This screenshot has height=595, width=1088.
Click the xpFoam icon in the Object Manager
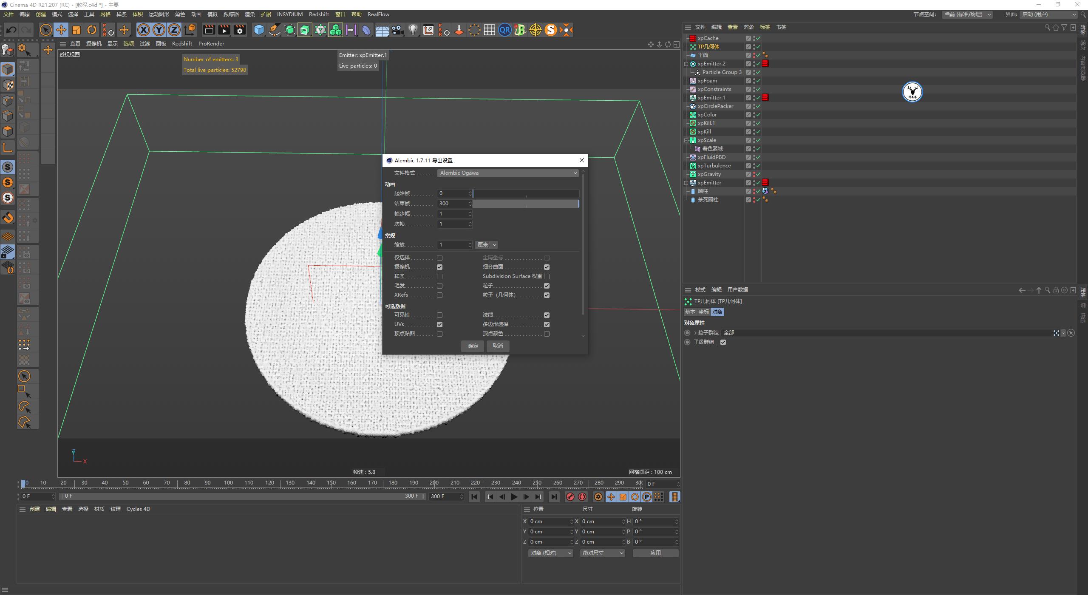[x=693, y=80]
